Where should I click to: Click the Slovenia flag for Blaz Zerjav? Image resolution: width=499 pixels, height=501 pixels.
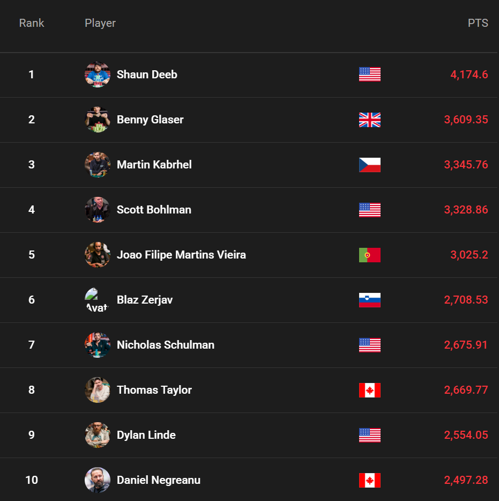369,300
